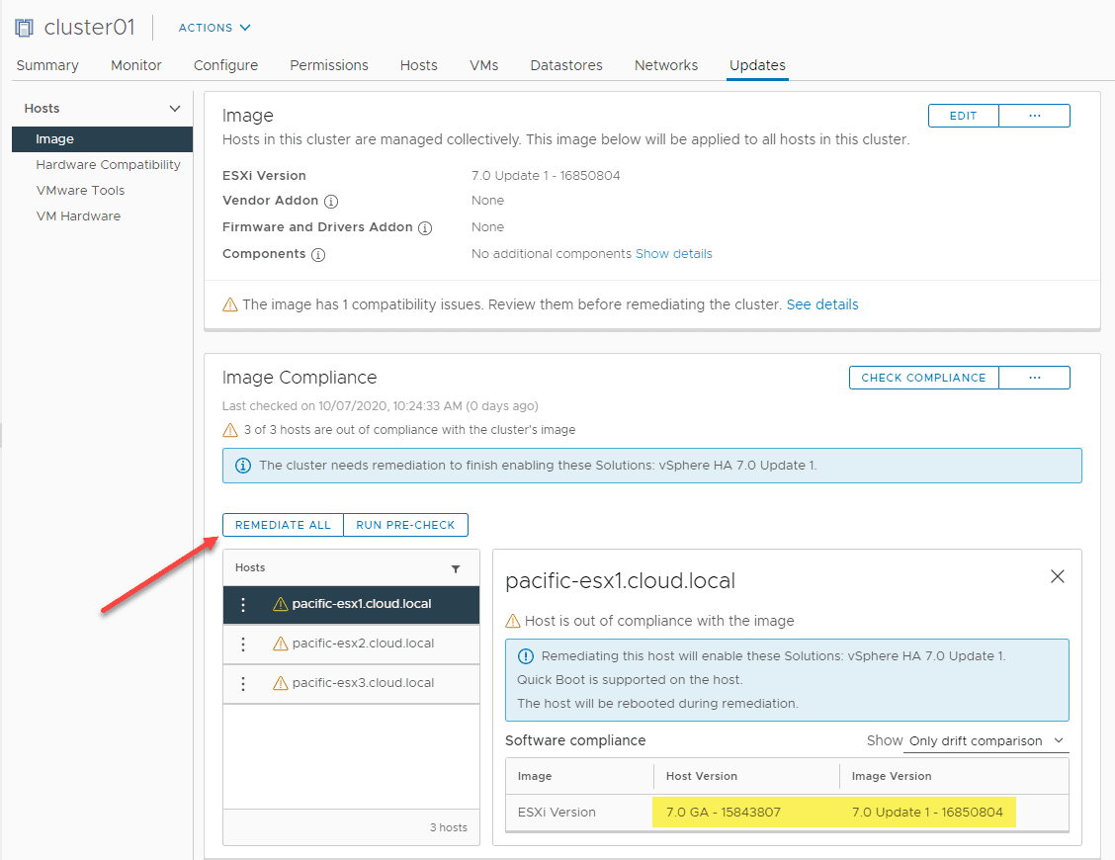Switch to the Datastores tab
Screen dimensions: 1115x860
[x=566, y=65]
